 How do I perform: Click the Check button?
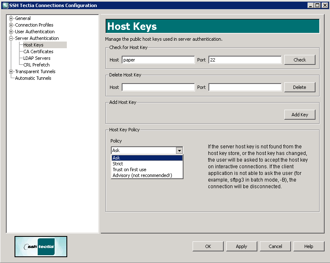pos(300,60)
